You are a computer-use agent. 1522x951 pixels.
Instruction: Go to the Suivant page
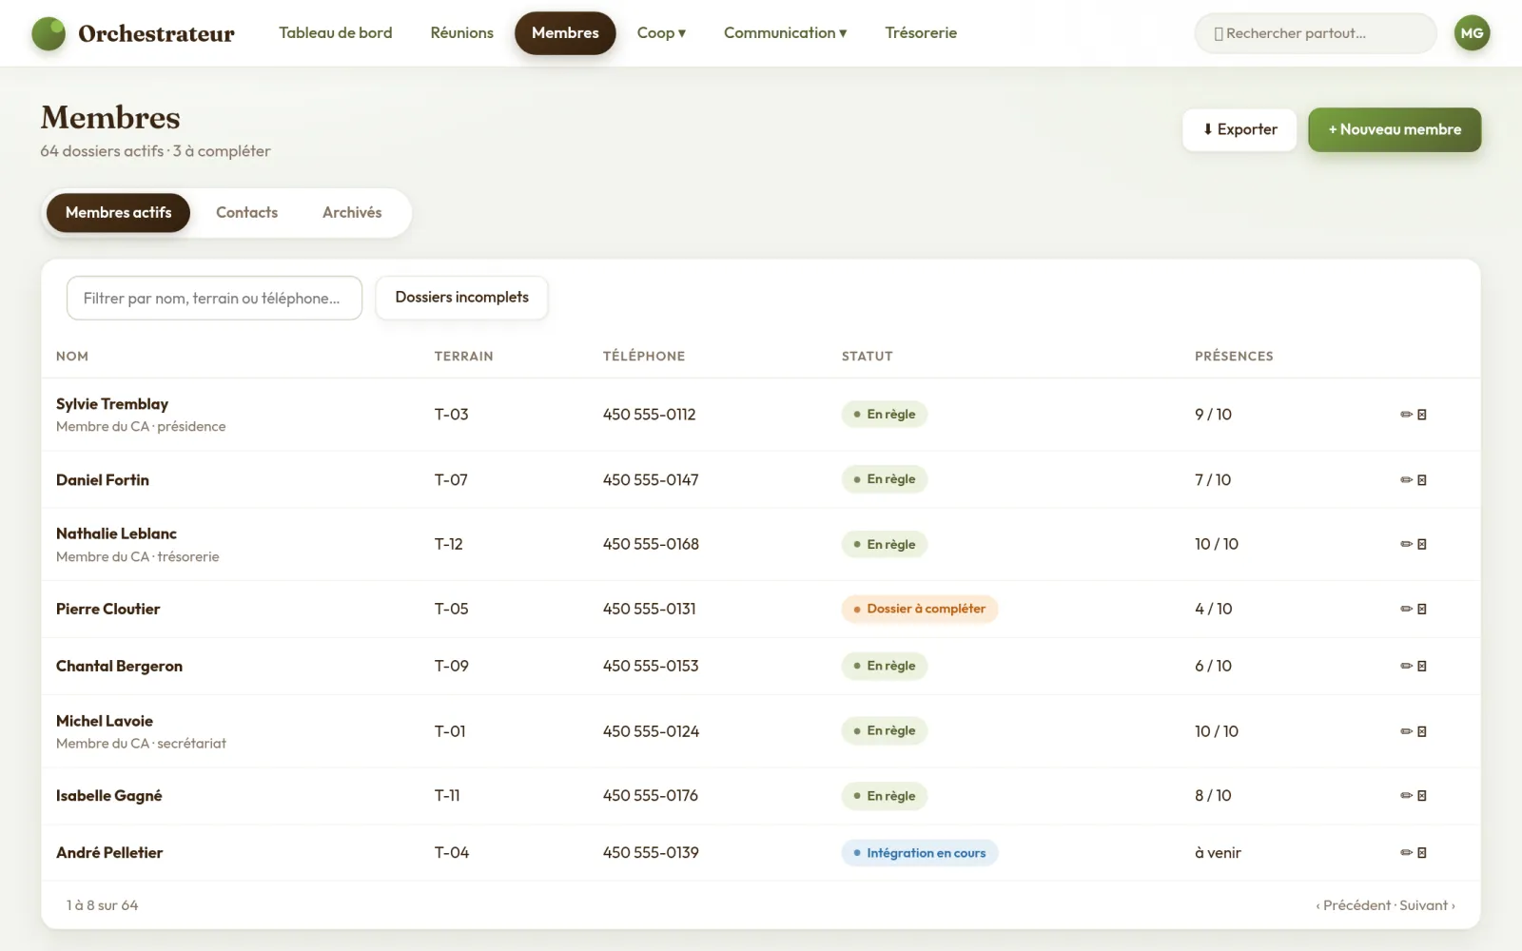(1427, 905)
